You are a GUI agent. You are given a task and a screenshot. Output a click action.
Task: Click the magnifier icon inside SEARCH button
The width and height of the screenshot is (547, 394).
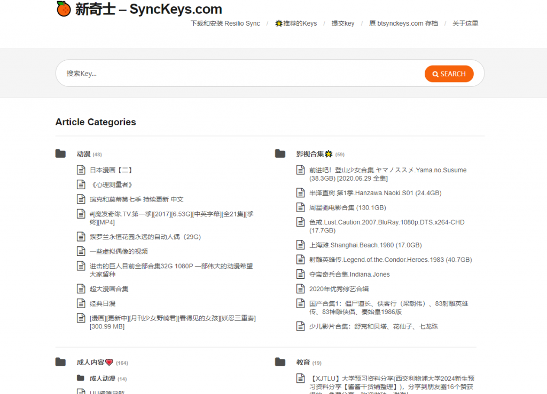(x=435, y=74)
